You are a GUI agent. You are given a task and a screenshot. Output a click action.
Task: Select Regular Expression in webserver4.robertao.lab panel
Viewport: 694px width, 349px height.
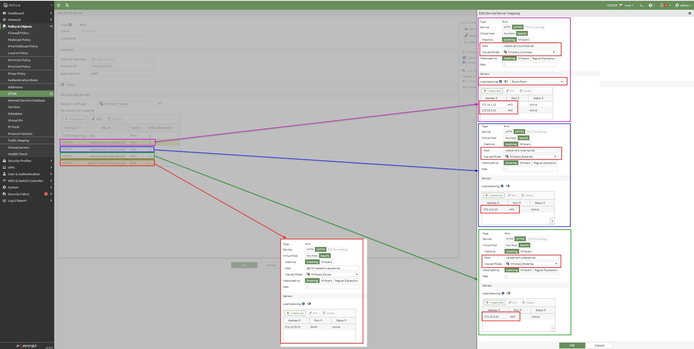[x=546, y=270]
